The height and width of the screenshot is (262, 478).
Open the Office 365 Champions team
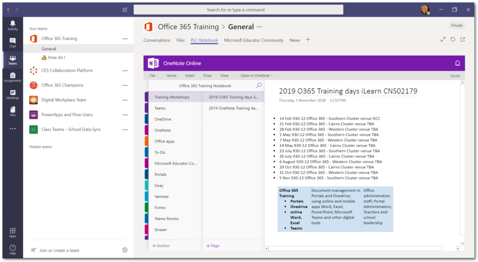(x=63, y=85)
